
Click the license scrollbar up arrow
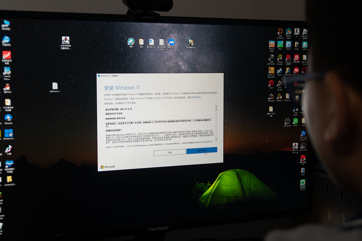pyautogui.click(x=216, y=106)
